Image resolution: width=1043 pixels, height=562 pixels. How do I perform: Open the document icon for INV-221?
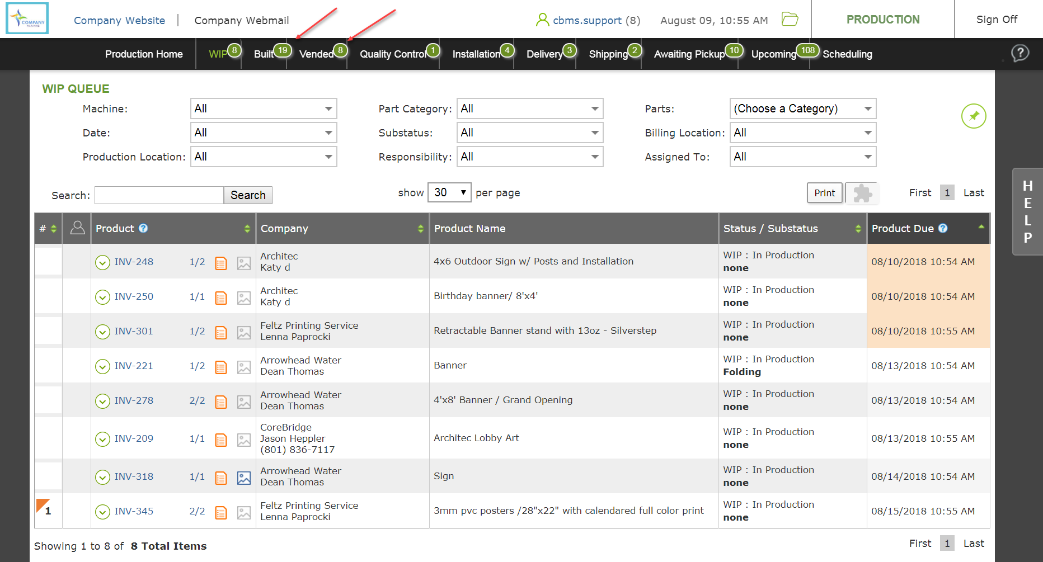pyautogui.click(x=221, y=367)
